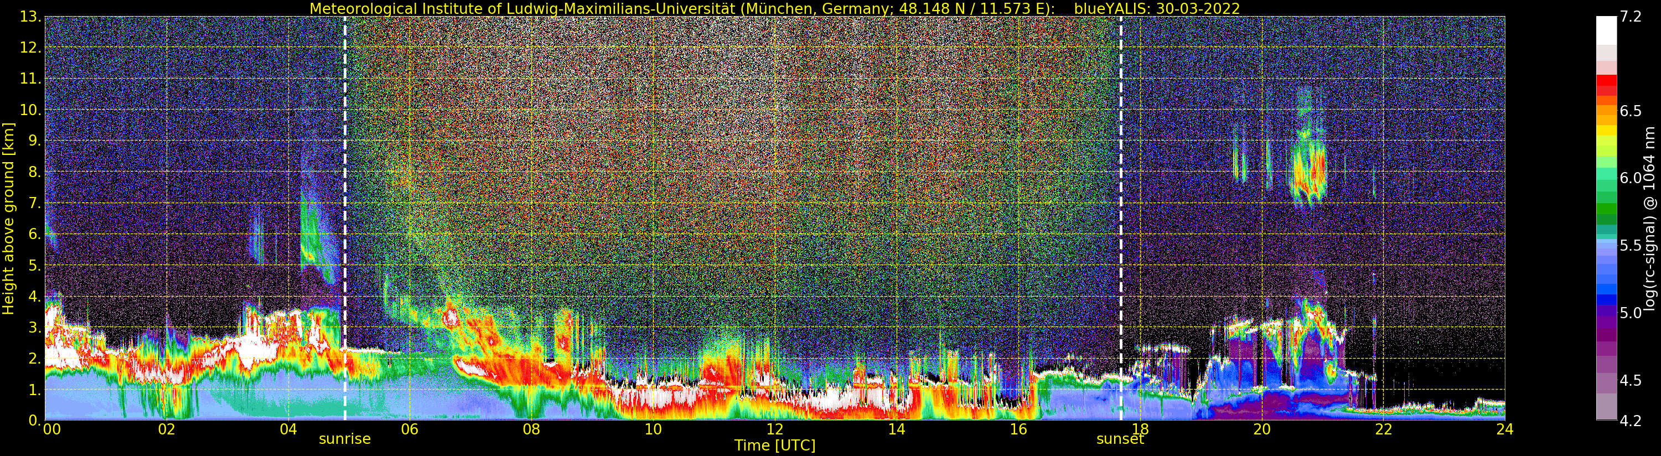Click time axis tick label '18'
This screenshot has width=1661, height=456.
pos(1140,429)
